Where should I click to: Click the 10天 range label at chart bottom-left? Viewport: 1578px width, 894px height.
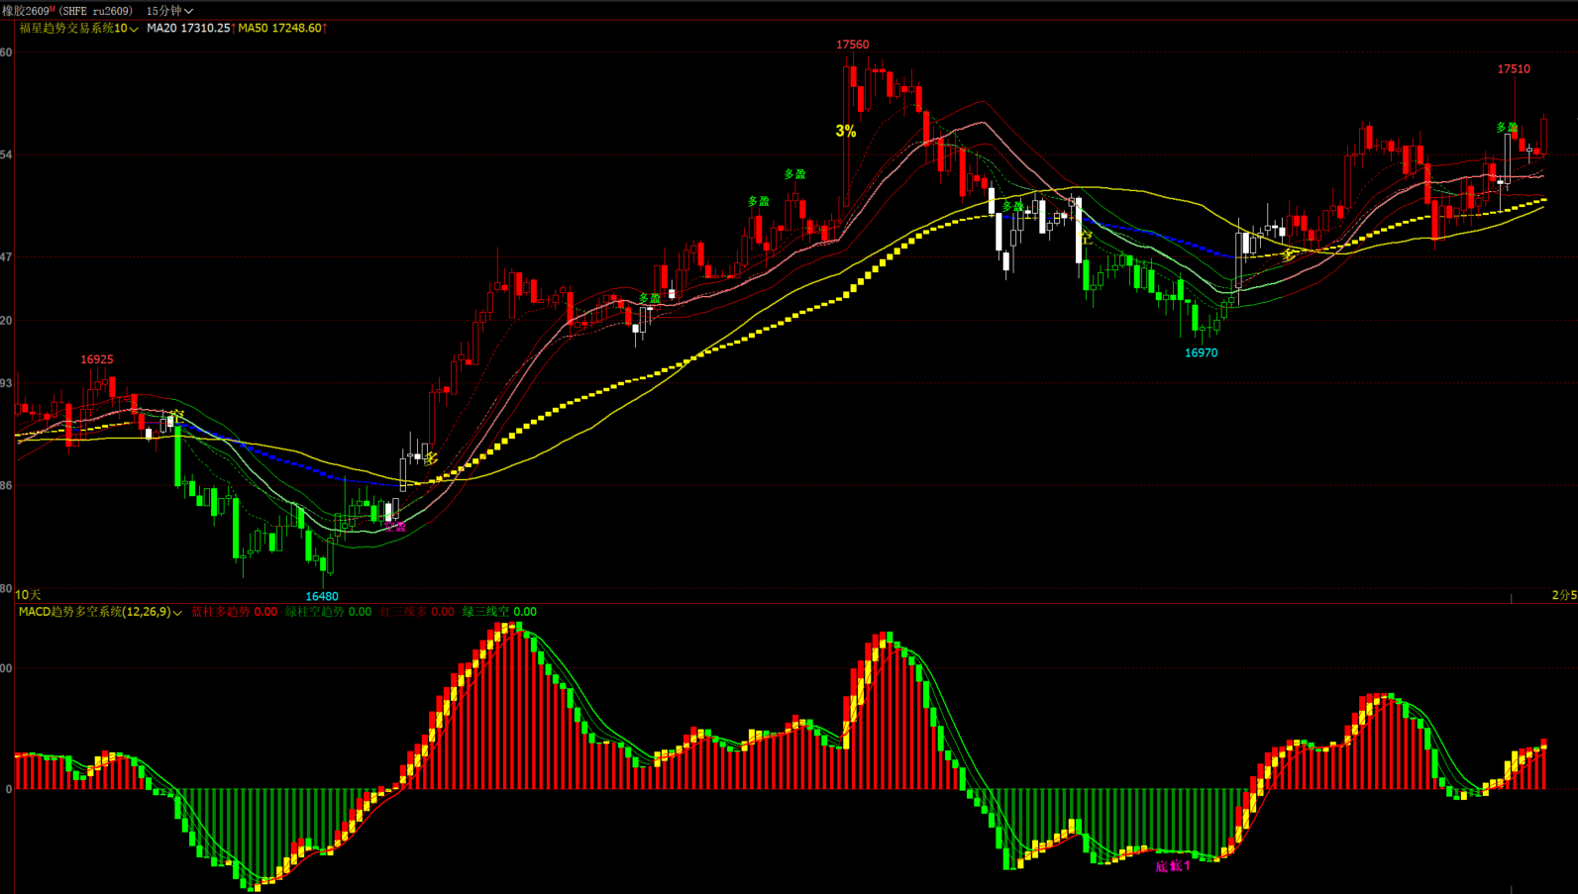click(x=29, y=595)
